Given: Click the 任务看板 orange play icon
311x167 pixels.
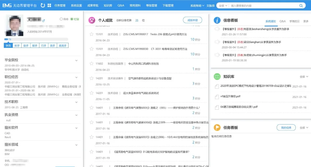Looking at the screenshot, I should click(217, 127).
